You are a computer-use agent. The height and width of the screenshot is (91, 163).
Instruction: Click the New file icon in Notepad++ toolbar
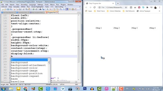point(3,9)
